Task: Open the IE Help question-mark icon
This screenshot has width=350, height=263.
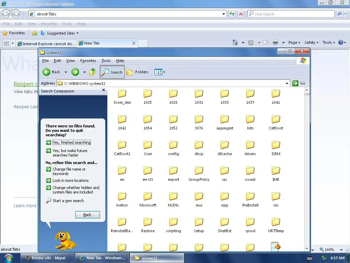Action: [x=341, y=42]
